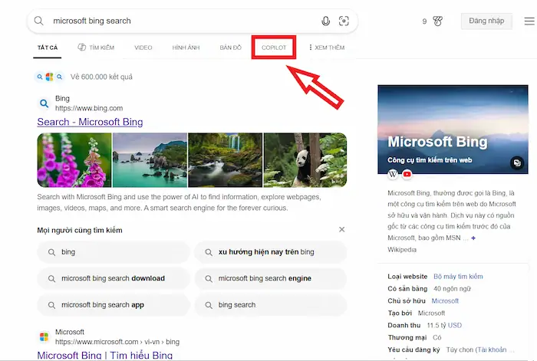Select 'microsoft bing search download' suggestion
This screenshot has height=361, width=537.
coord(114,278)
